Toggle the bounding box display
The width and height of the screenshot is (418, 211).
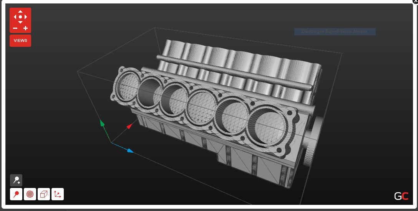44,194
